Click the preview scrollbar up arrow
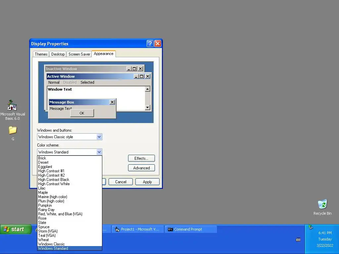 click(148, 89)
